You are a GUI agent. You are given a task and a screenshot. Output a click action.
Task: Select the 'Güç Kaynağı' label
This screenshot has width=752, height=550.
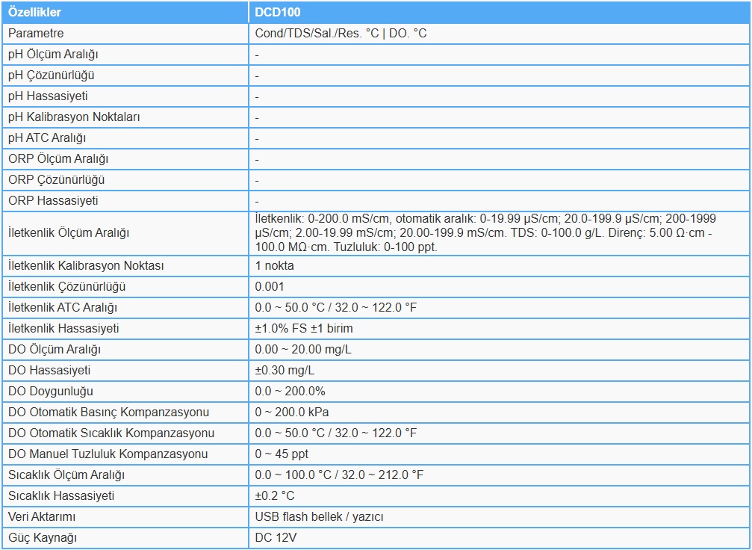tap(43, 537)
